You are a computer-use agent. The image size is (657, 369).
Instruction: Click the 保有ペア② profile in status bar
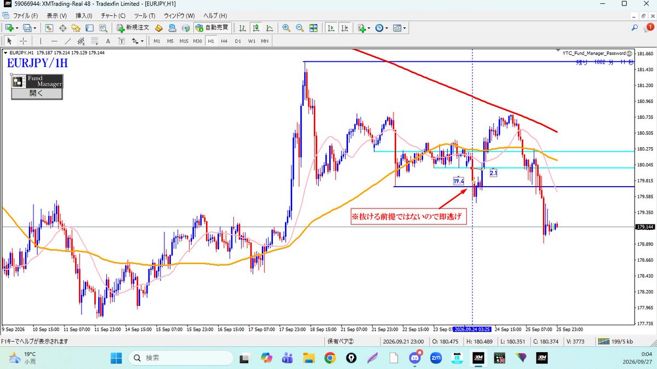(341, 342)
